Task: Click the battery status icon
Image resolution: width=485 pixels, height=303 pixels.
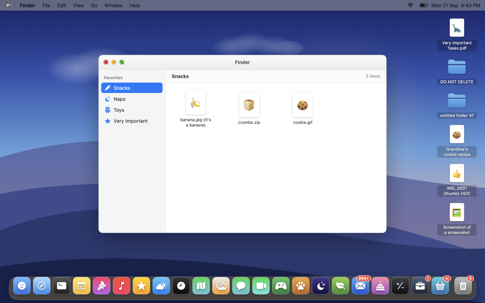Action: pos(424,5)
